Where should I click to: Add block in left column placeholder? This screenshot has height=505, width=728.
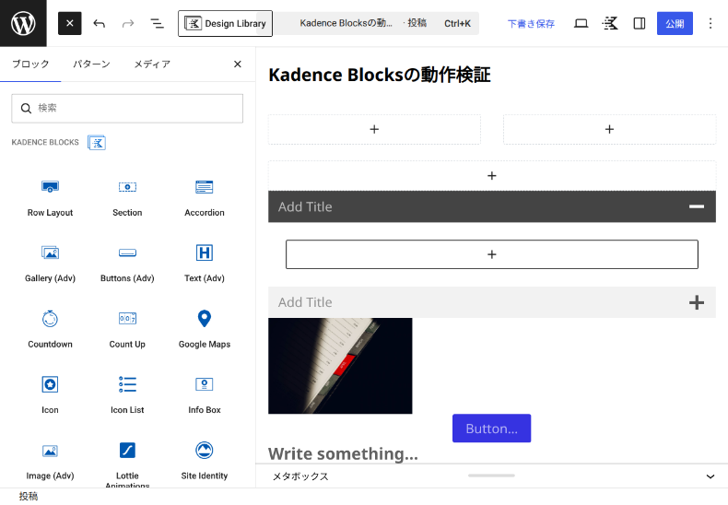pyautogui.click(x=374, y=130)
